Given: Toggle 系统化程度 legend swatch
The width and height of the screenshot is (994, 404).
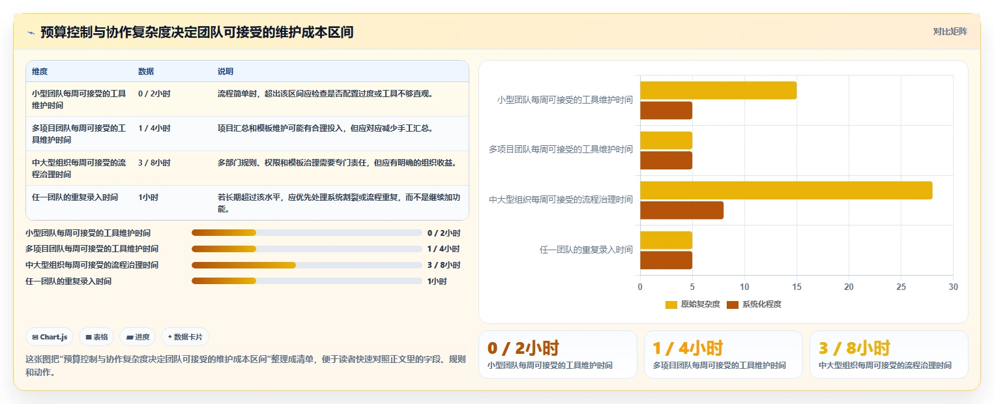Looking at the screenshot, I should point(733,305).
